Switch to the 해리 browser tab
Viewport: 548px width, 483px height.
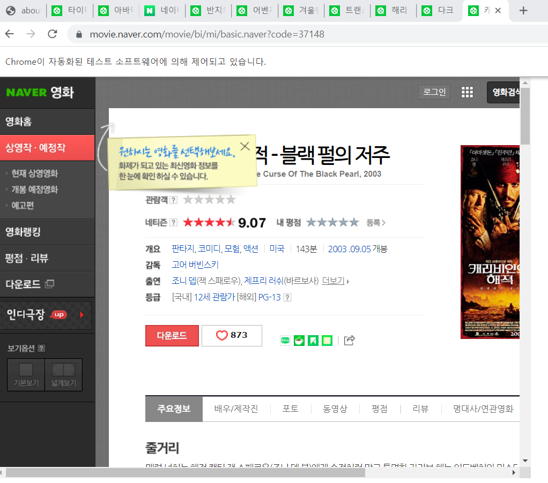pos(394,11)
